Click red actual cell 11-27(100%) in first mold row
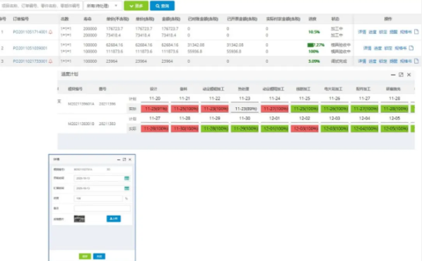The image size is (422, 261). 274,109
